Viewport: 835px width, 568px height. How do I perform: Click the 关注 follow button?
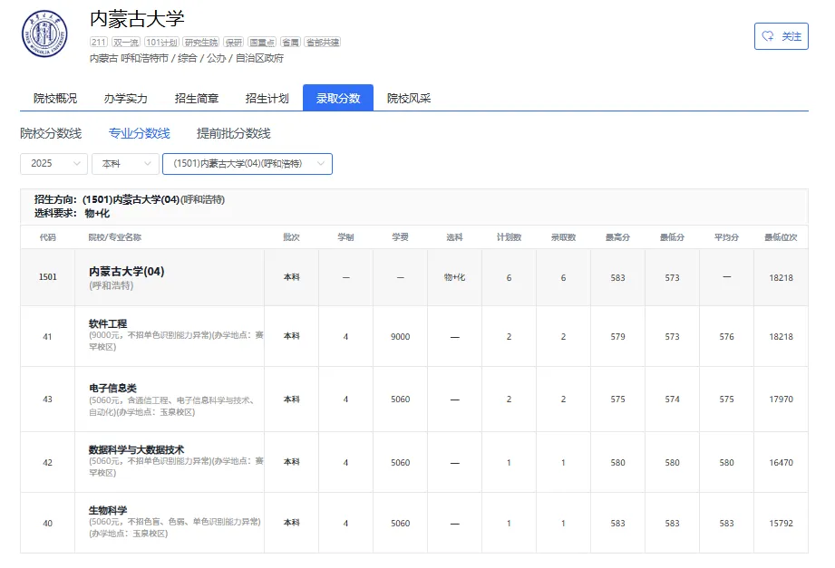pos(782,36)
